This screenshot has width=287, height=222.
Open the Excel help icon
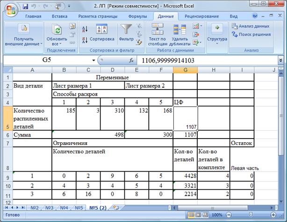tap(255, 16)
